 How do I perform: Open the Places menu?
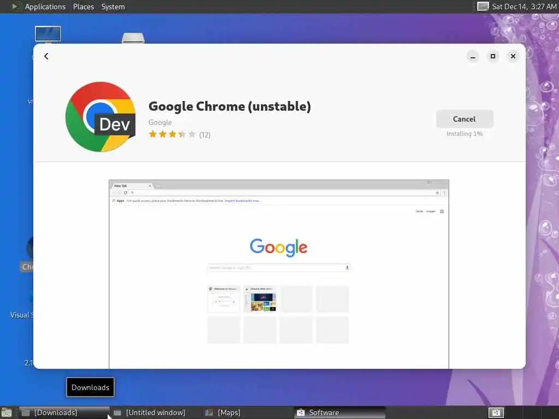tap(84, 7)
